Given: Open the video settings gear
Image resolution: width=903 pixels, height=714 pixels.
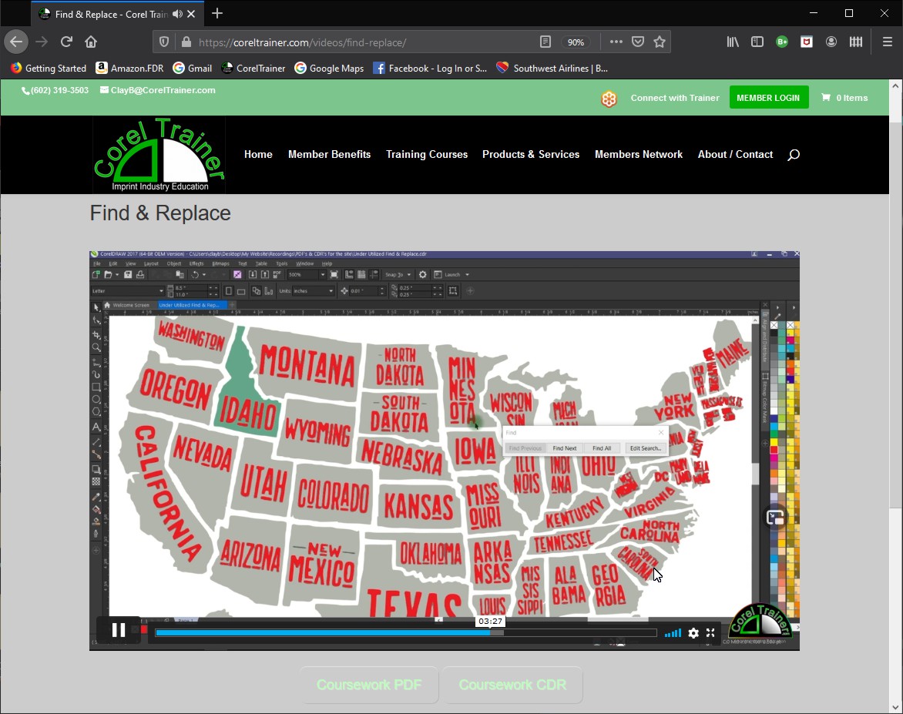Looking at the screenshot, I should [693, 633].
